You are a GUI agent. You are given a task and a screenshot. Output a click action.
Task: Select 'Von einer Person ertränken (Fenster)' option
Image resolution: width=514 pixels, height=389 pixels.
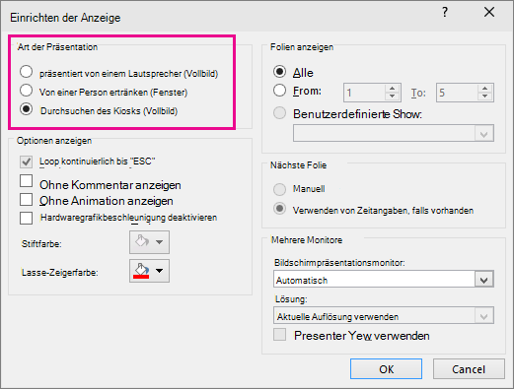tap(26, 91)
